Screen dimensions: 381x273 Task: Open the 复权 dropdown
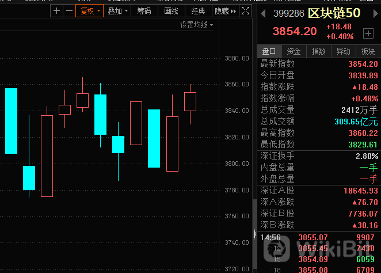point(89,11)
